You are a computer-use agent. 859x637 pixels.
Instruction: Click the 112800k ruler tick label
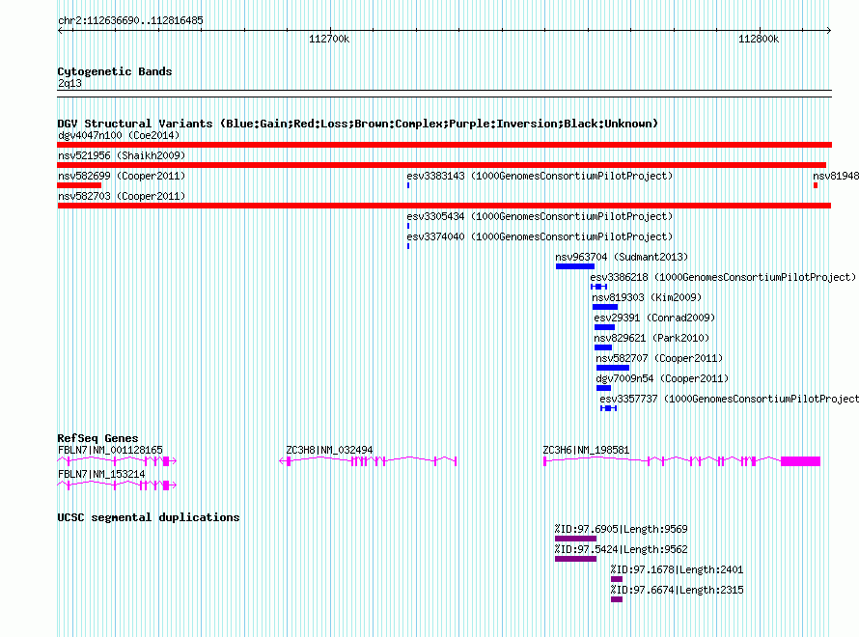point(759,39)
